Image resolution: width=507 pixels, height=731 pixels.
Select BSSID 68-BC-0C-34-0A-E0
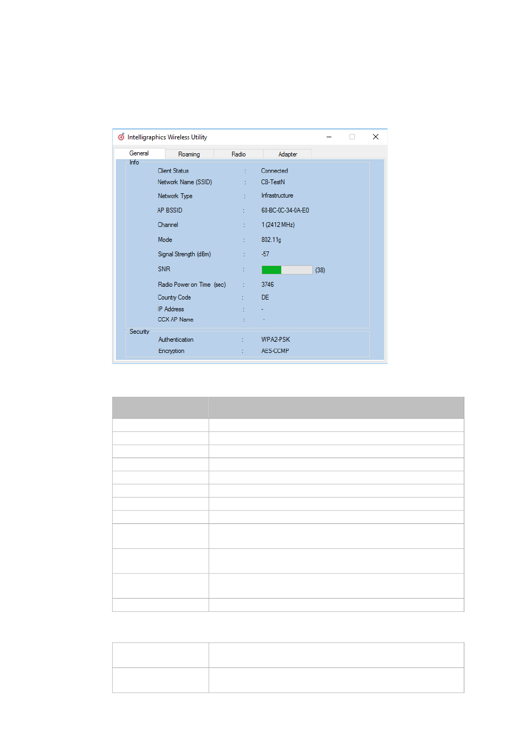[285, 210]
